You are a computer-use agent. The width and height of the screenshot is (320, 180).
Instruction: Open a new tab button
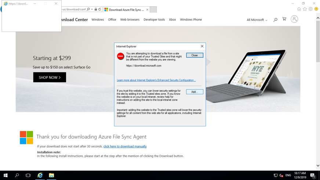tap(153, 10)
